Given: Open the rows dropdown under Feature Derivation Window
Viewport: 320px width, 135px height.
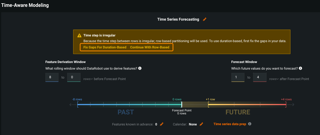Looking at the screenshot, I should [88, 79].
